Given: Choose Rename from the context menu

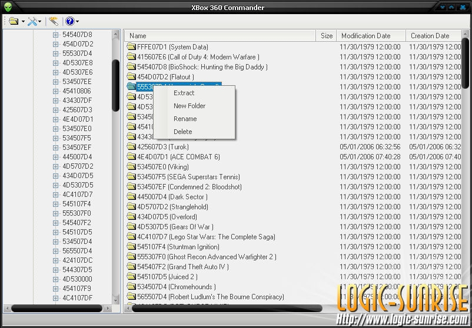Looking at the screenshot, I should click(x=185, y=119).
